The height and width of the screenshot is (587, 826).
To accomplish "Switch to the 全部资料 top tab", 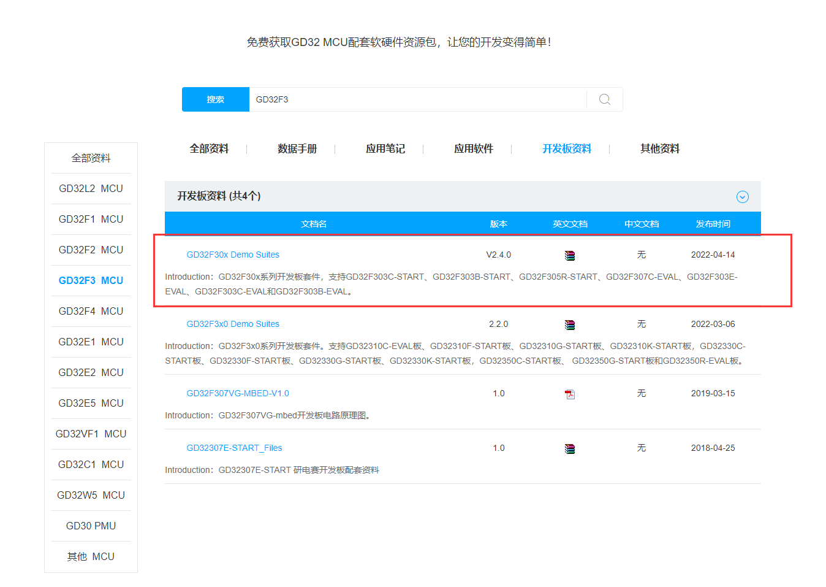I will [209, 148].
